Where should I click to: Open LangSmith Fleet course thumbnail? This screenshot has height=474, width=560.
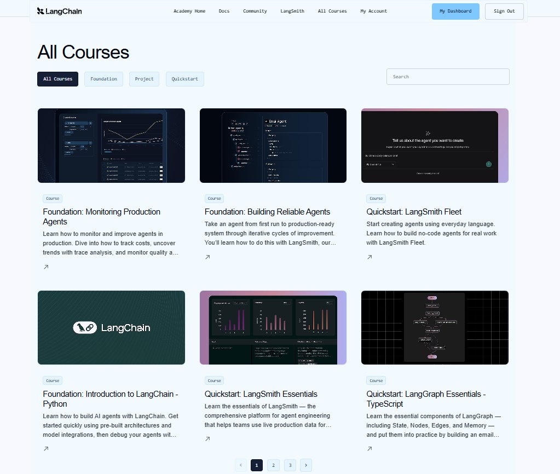[435, 146]
